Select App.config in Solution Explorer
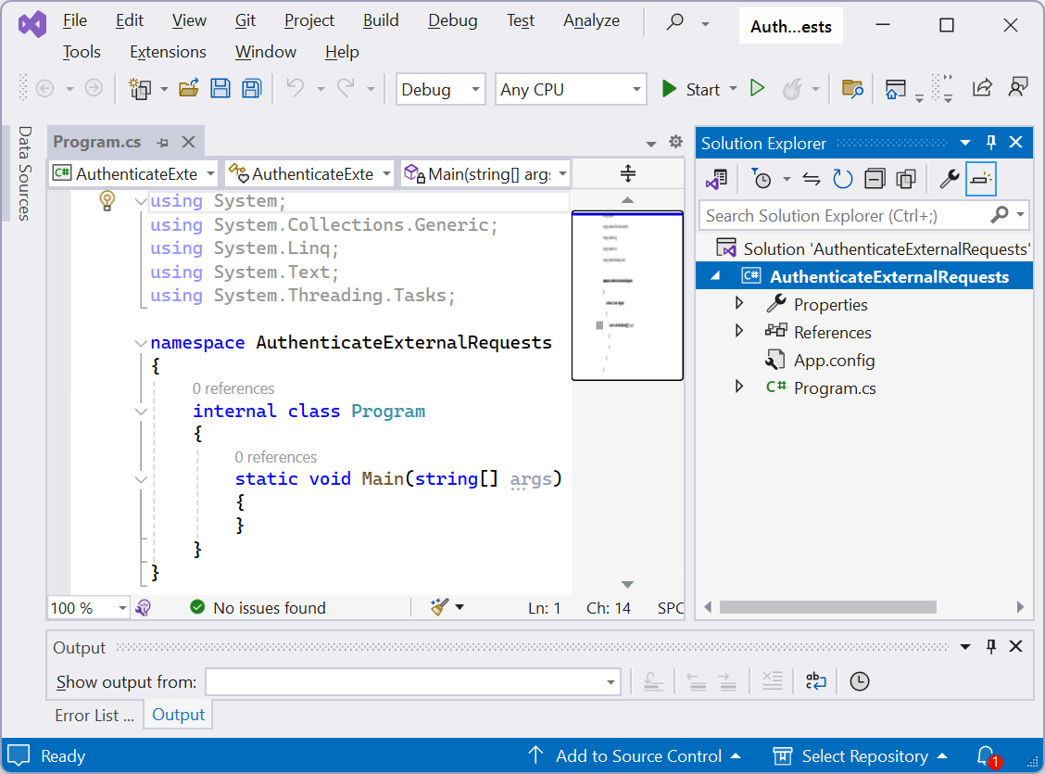Screen dimensions: 1045x774 click(x=834, y=361)
